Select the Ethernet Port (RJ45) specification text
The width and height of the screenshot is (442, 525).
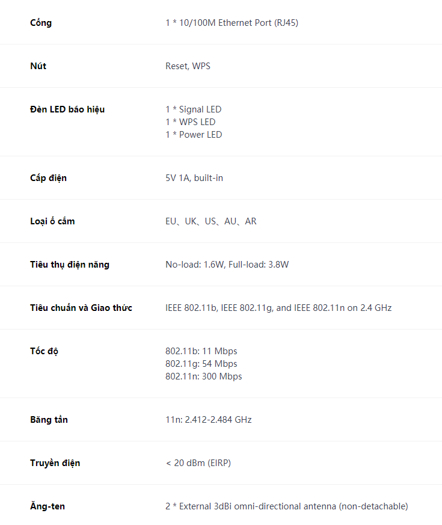click(x=232, y=23)
